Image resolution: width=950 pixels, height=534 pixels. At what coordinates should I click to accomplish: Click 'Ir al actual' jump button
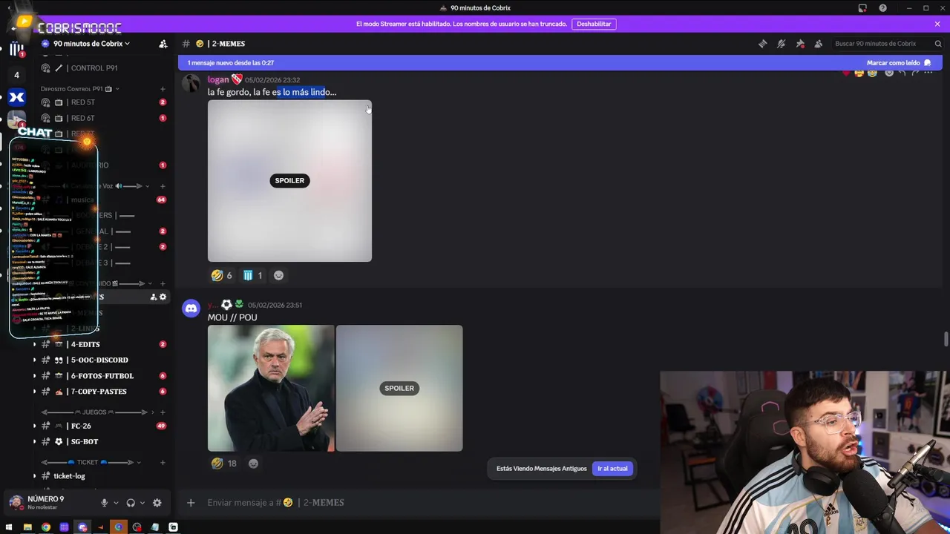coord(612,469)
